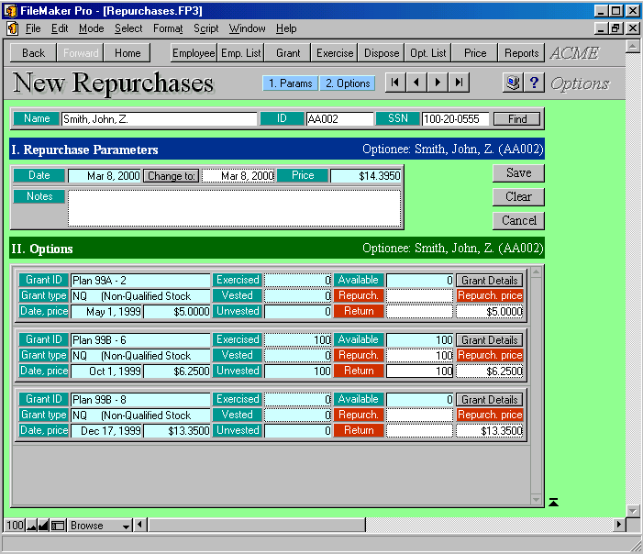Viewport: 643px width, 554px height.
Task: Click horizontal scrollbar left arrow
Action: point(139,525)
